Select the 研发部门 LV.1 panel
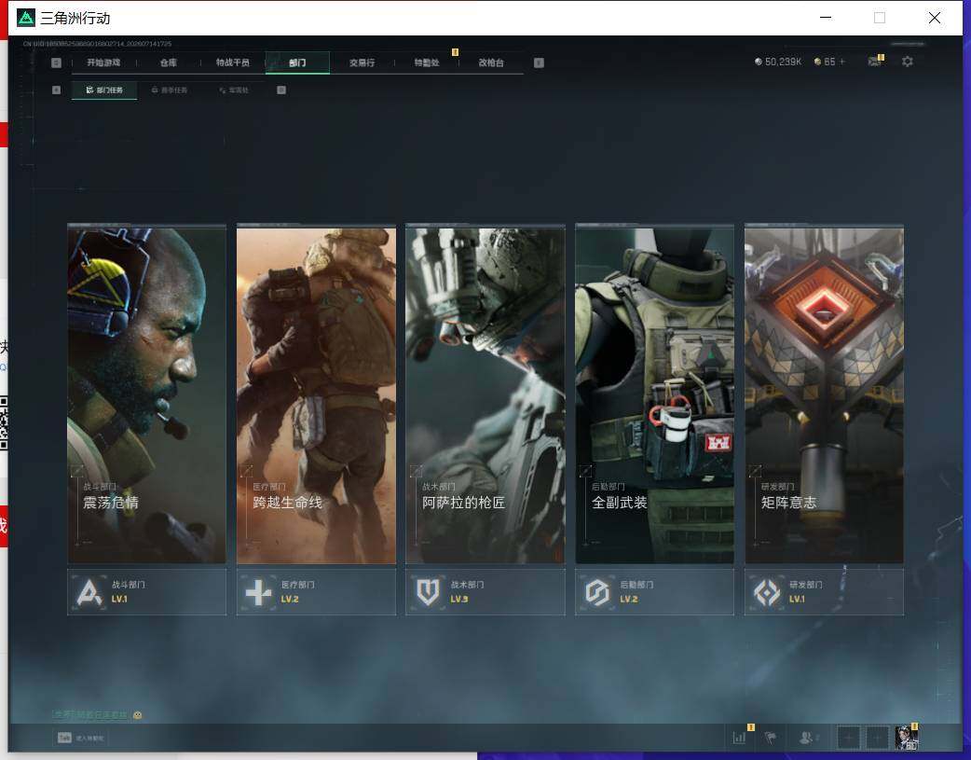 [824, 592]
